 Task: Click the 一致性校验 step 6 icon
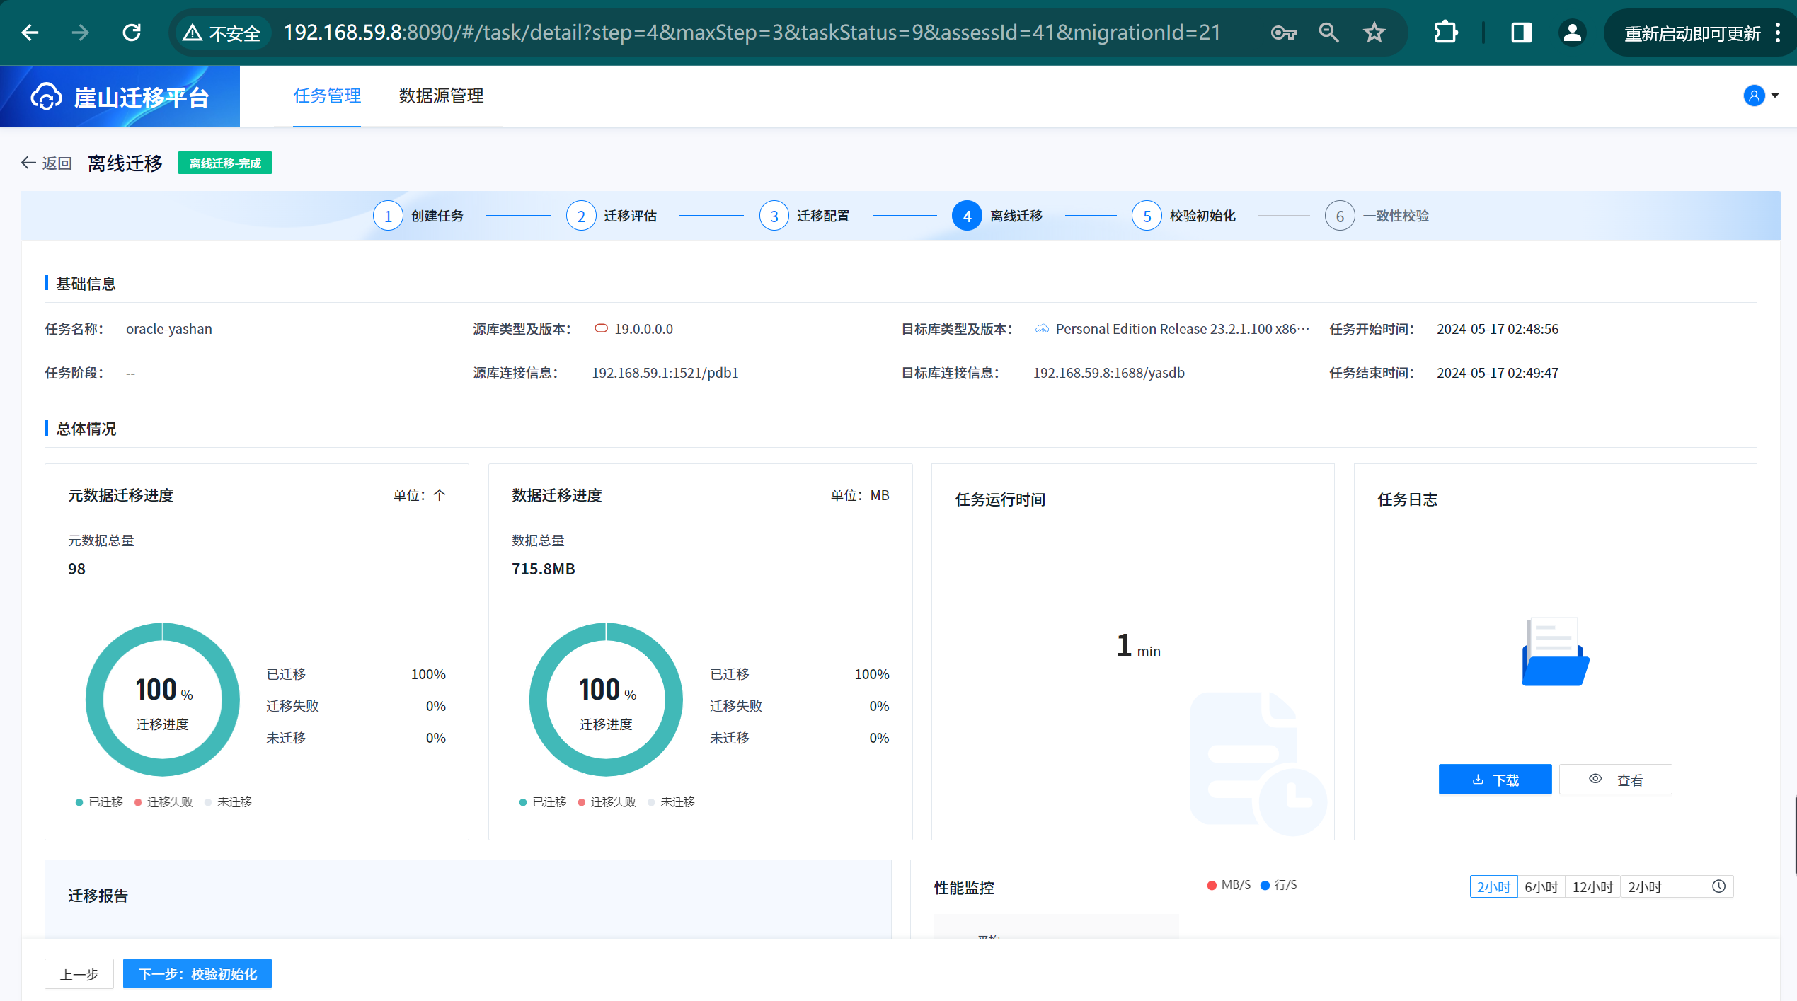pyautogui.click(x=1339, y=216)
